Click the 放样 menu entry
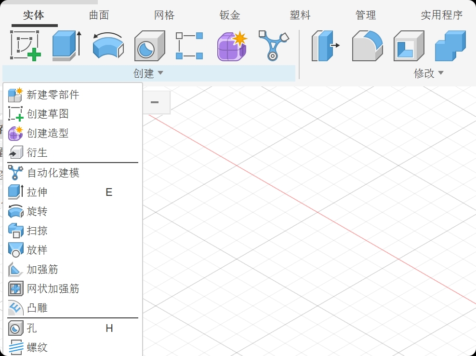The width and height of the screenshot is (476, 356). pyautogui.click(x=37, y=250)
